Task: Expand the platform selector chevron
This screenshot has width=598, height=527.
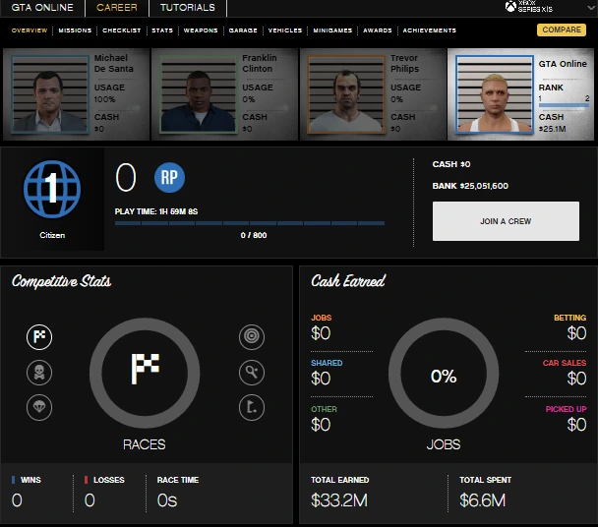Action: tap(590, 8)
